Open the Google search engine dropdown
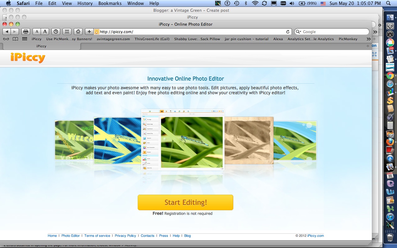 point(300,31)
